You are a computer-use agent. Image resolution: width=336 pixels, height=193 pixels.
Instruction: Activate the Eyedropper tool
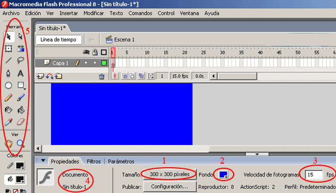(8, 122)
